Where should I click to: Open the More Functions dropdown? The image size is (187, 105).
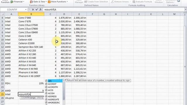[x=58, y=2]
